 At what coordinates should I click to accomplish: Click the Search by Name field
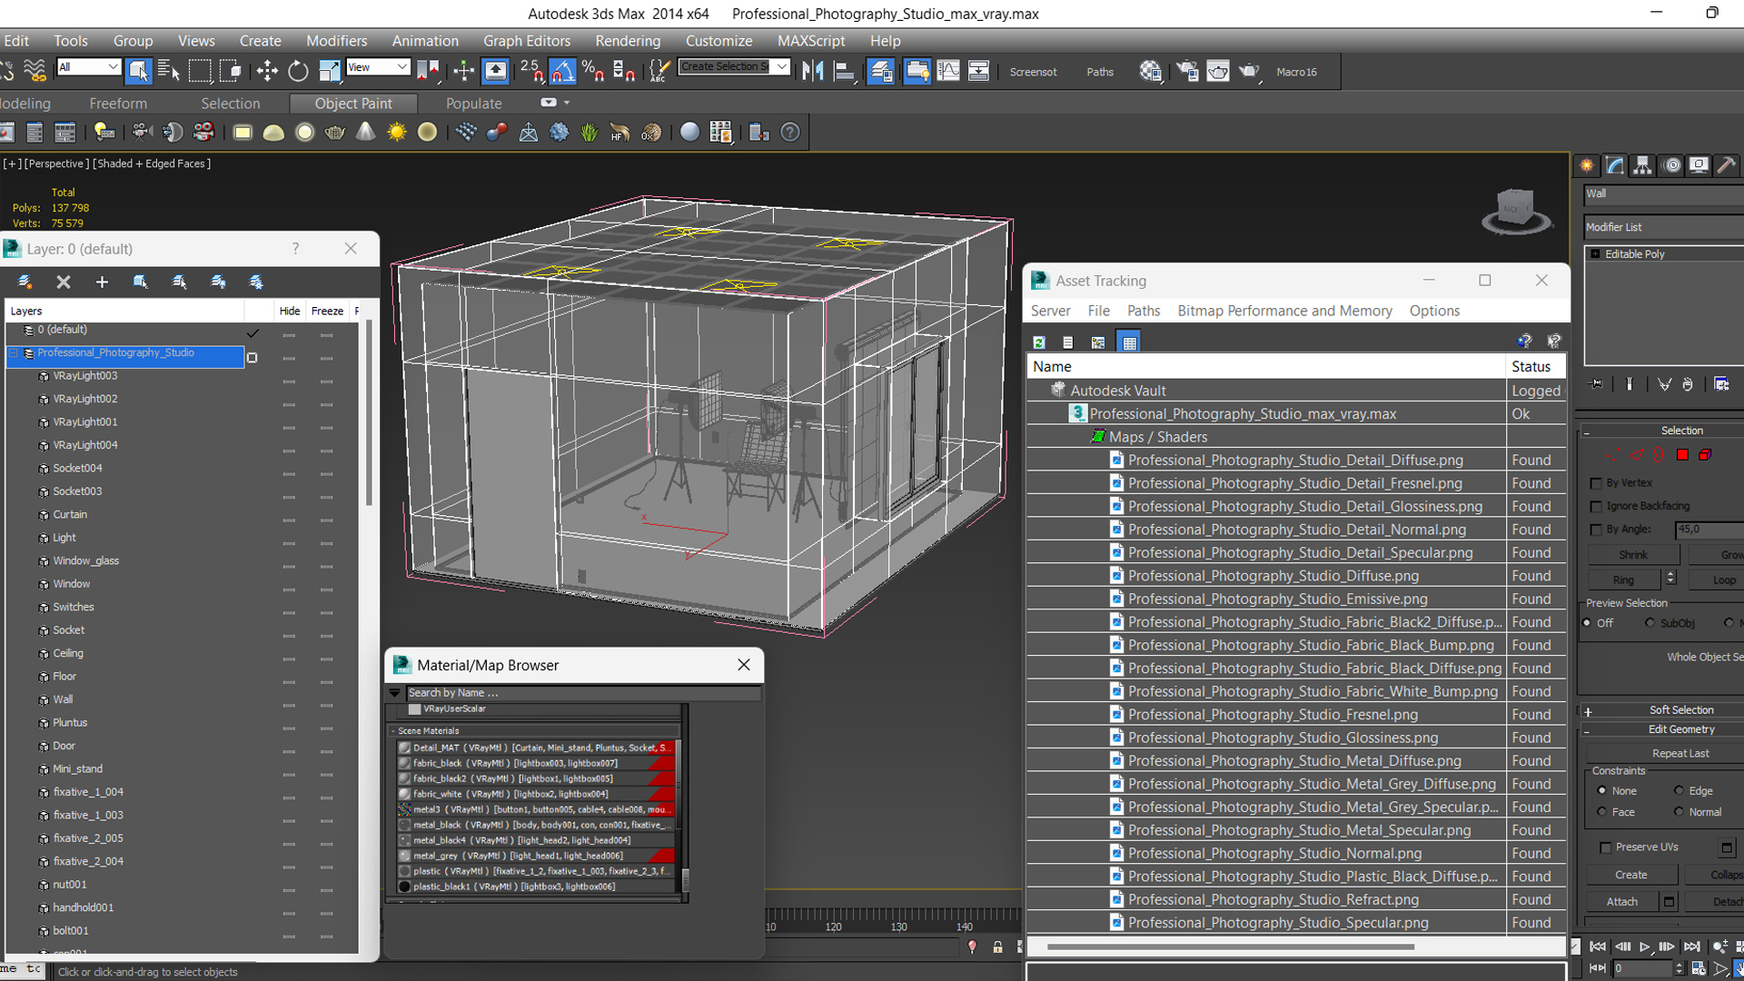tap(582, 693)
